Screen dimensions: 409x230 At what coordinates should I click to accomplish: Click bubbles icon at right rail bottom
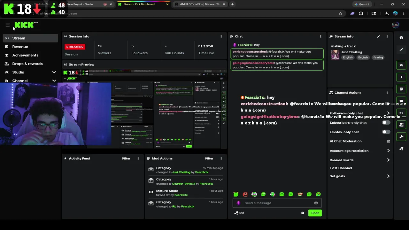pos(401,149)
